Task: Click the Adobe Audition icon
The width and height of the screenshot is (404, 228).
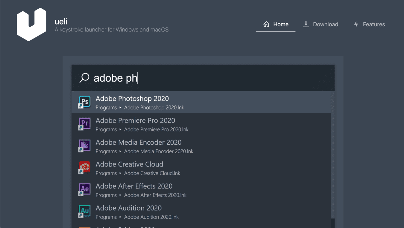Action: point(84,211)
